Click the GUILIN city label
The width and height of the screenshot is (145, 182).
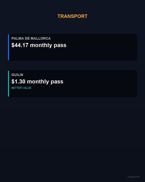(x=17, y=75)
